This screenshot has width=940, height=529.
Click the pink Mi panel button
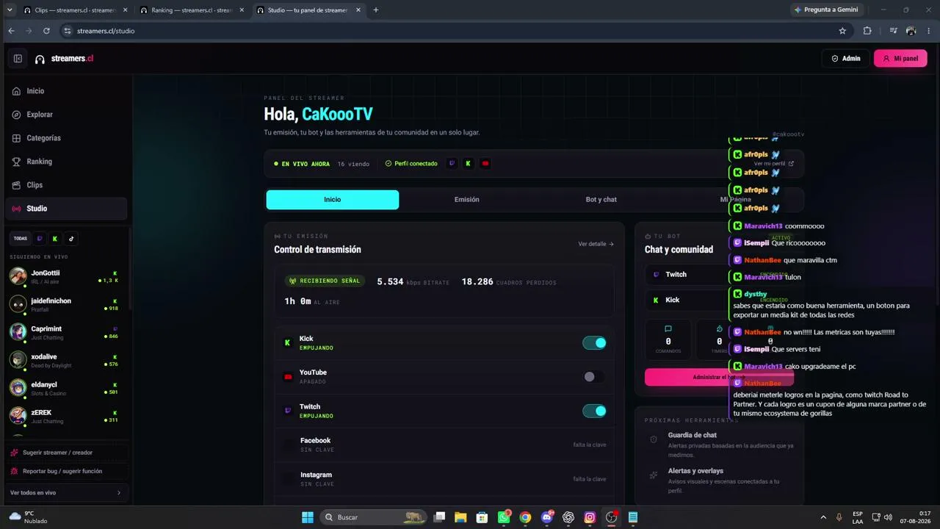tap(900, 59)
